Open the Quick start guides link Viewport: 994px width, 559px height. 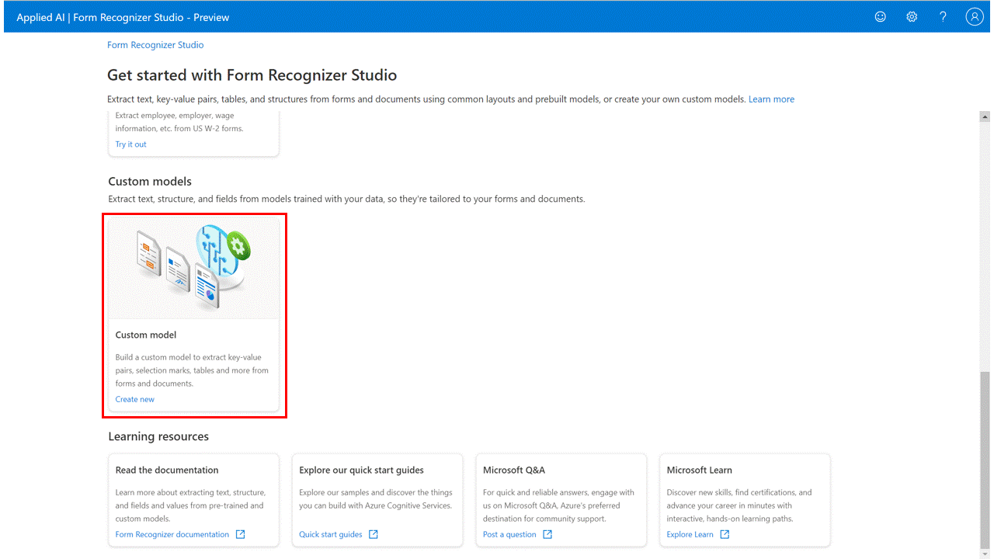tap(331, 534)
